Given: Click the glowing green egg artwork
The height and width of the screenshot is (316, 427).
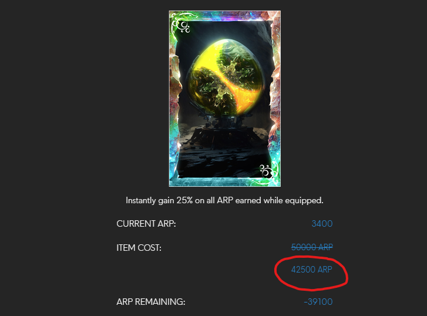Looking at the screenshot, I should [x=225, y=77].
